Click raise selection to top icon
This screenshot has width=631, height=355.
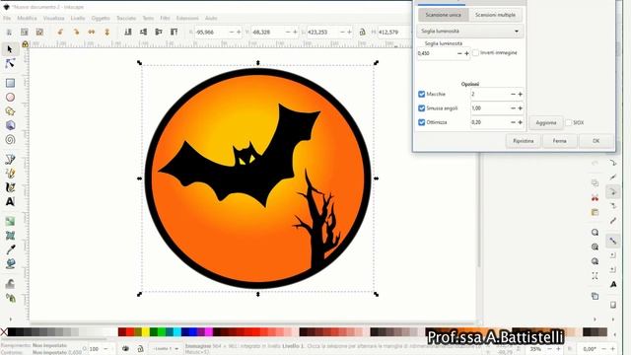pyautogui.click(x=174, y=32)
